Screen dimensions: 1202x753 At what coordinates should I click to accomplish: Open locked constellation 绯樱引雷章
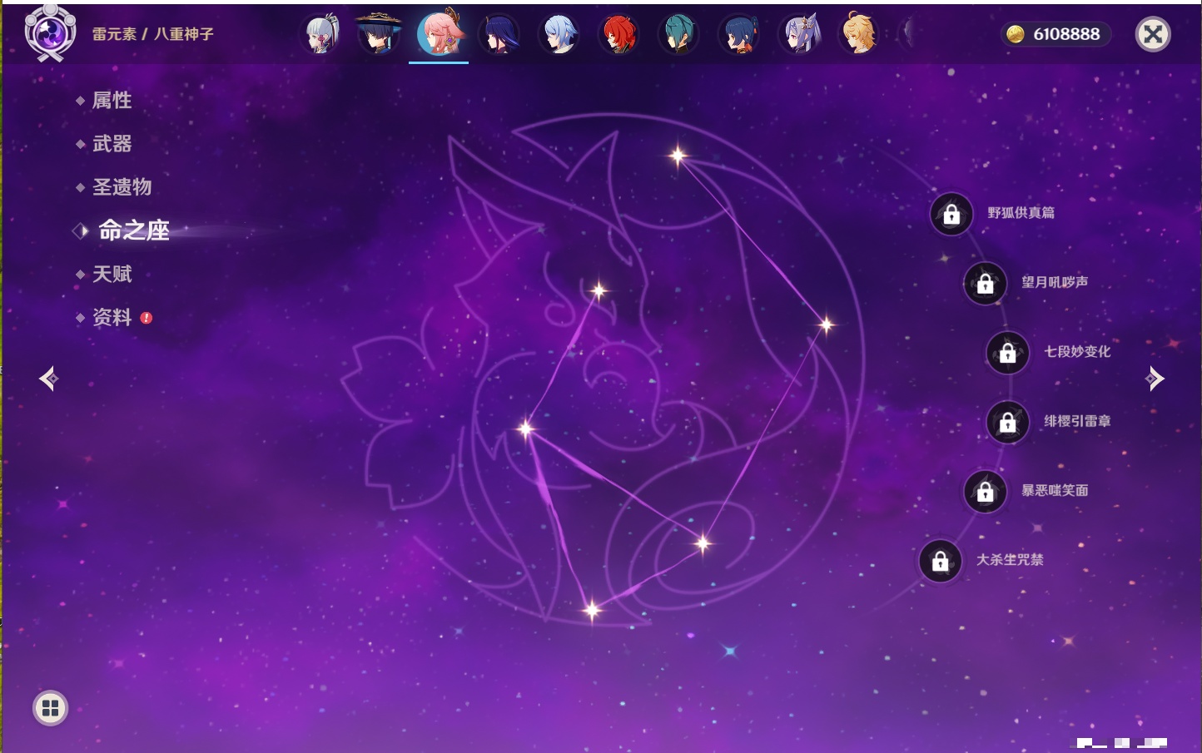pyautogui.click(x=1007, y=423)
